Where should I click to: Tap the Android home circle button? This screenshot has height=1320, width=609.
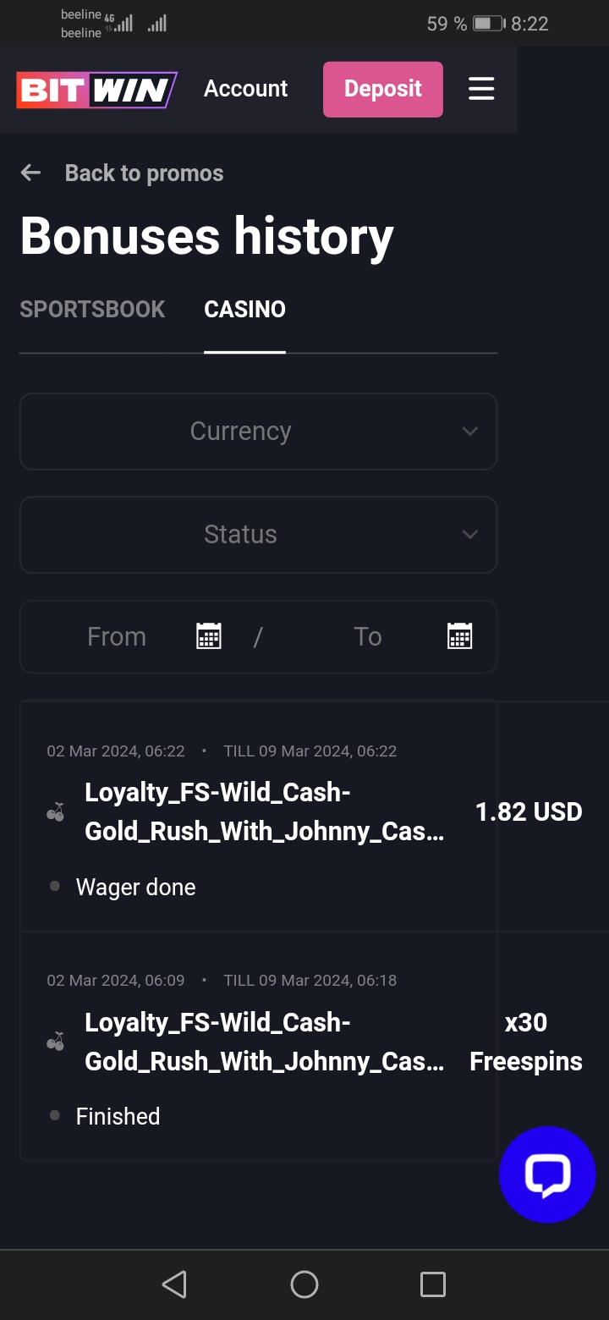click(304, 1284)
